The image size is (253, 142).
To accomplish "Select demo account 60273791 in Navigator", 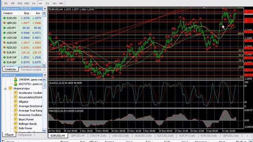I will (x=30, y=84).
